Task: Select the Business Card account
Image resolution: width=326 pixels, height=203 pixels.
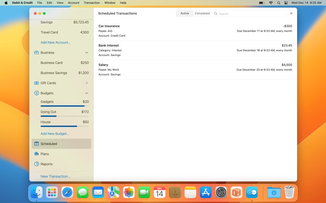Action: [x=62, y=63]
